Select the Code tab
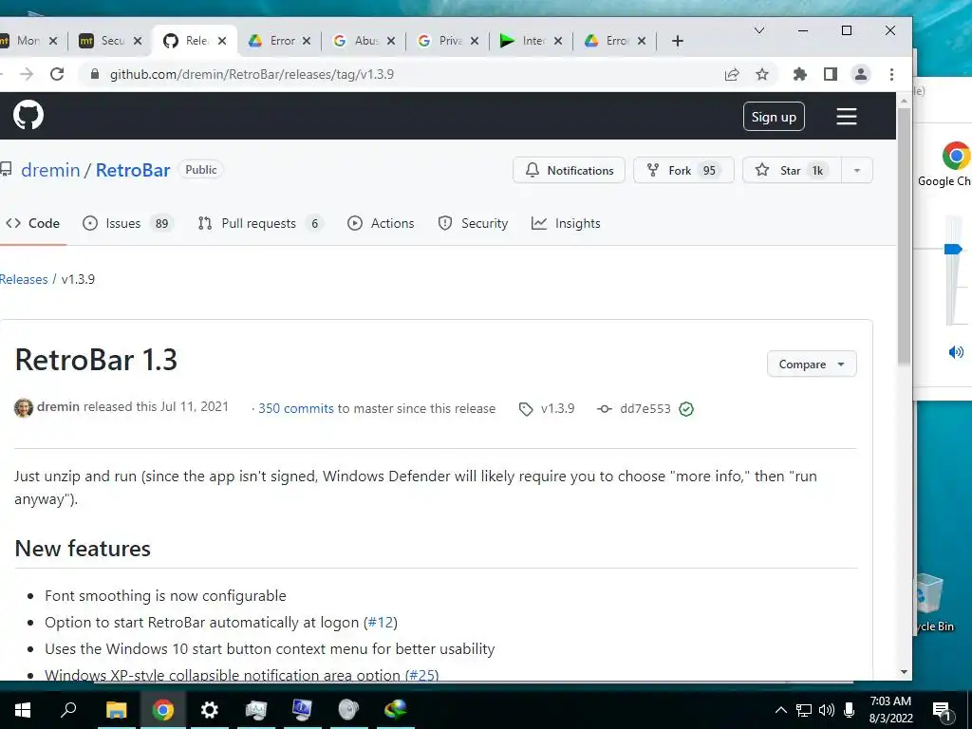Screen dimensions: 972x729 [x=33, y=223]
